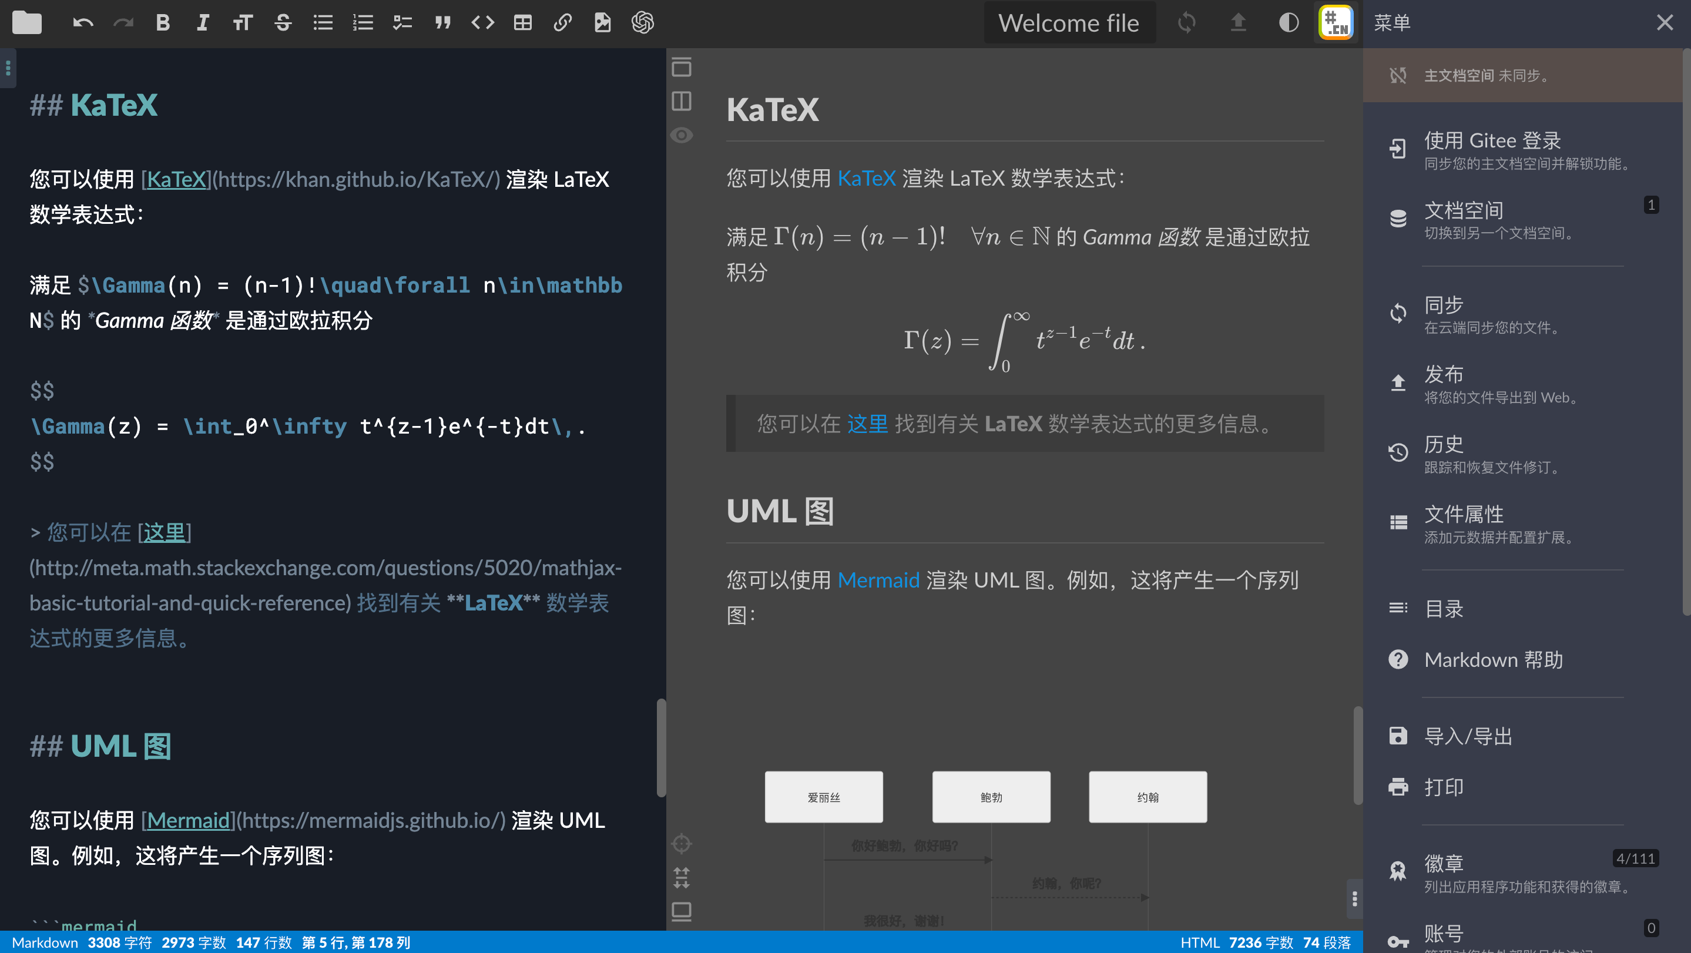Open the file explorer folder icon
This screenshot has width=1691, height=953.
pos(26,23)
